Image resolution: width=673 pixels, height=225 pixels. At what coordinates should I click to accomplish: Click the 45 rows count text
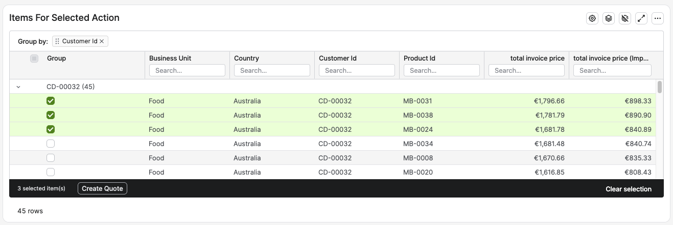(x=30, y=211)
